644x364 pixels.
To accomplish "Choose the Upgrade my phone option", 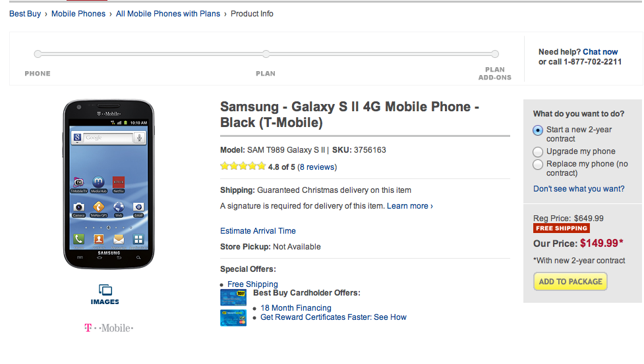I will pyautogui.click(x=538, y=151).
